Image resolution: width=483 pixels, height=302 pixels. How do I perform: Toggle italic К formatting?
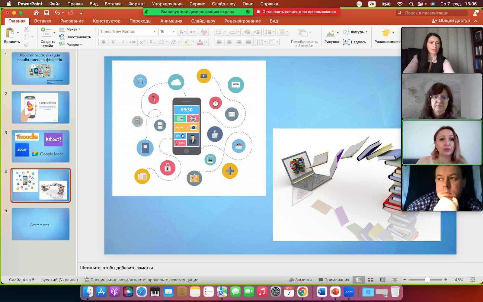coord(113,42)
